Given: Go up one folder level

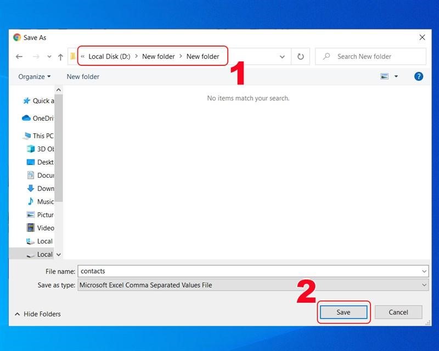Looking at the screenshot, I should pyautogui.click(x=60, y=57).
